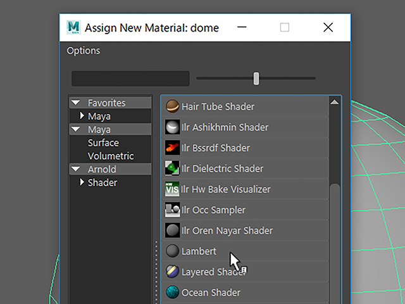Viewport: 405px width, 304px height.
Task: Close the Assign New Material window
Action: pyautogui.click(x=328, y=27)
